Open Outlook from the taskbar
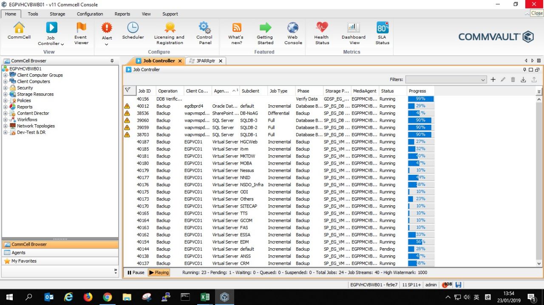Image resolution: width=544 pixels, height=305 pixels. tap(49, 297)
